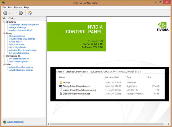Click the Guru3D DDU folder breadcrumb
Screen dimensions: 172x127
pos(114,72)
